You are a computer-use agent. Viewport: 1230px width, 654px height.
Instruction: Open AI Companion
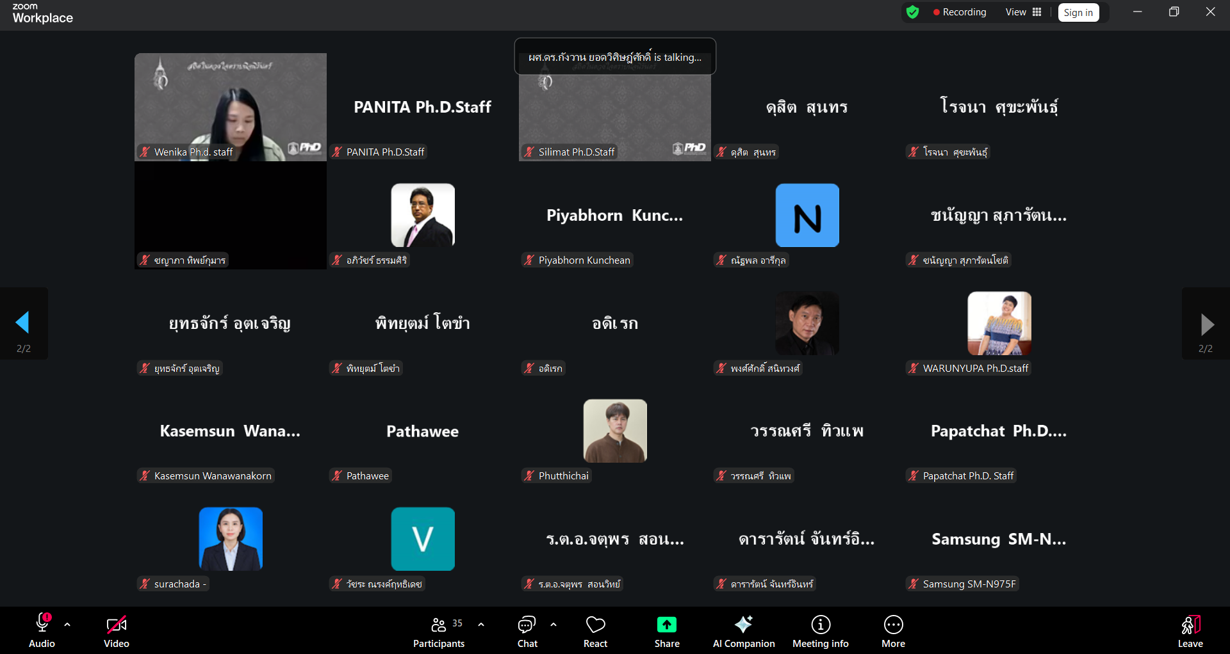[x=743, y=632]
